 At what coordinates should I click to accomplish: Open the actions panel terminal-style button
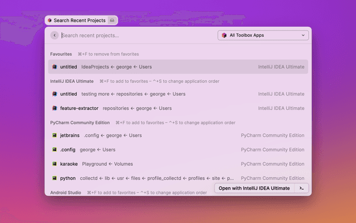pos(301,188)
